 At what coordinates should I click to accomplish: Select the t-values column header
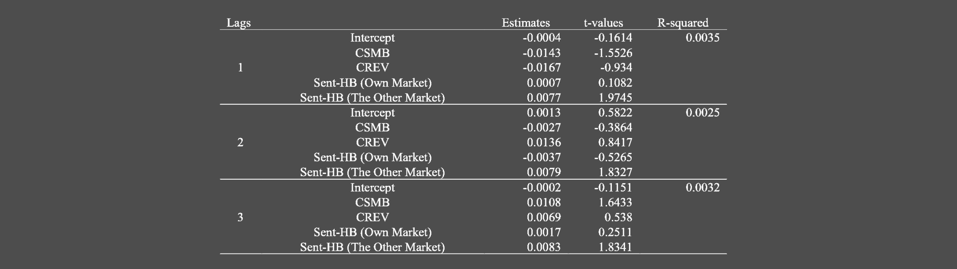pos(603,23)
